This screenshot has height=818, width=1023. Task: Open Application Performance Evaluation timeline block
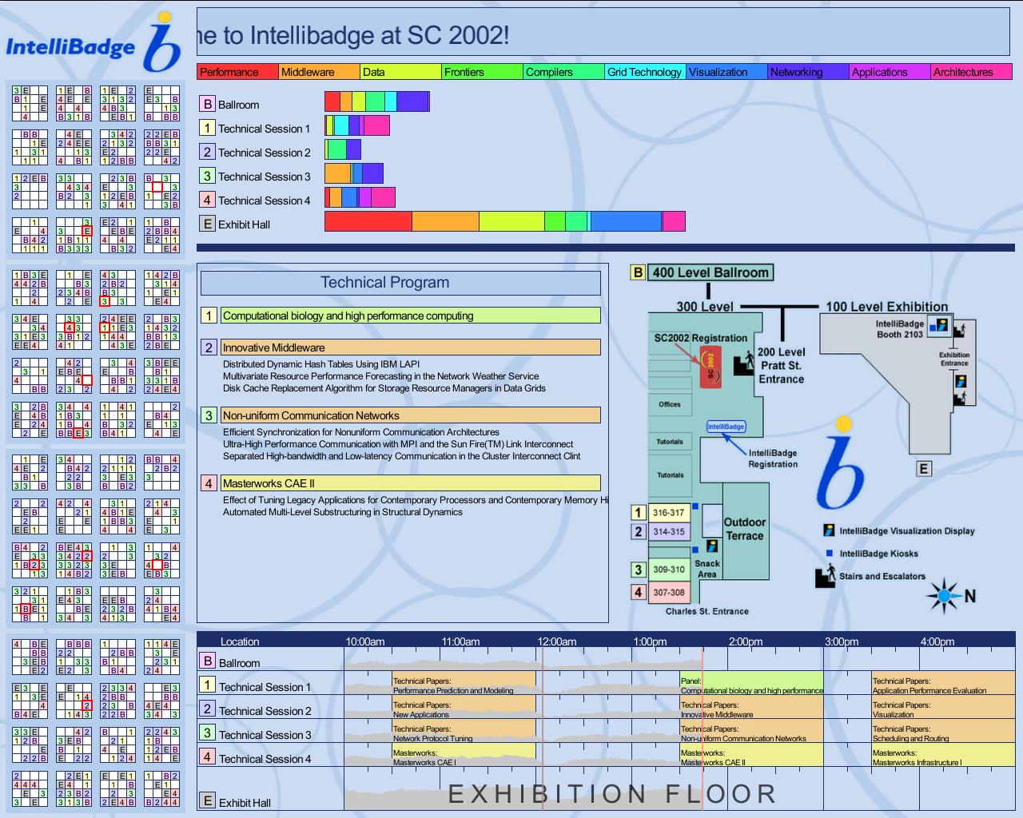[943, 683]
